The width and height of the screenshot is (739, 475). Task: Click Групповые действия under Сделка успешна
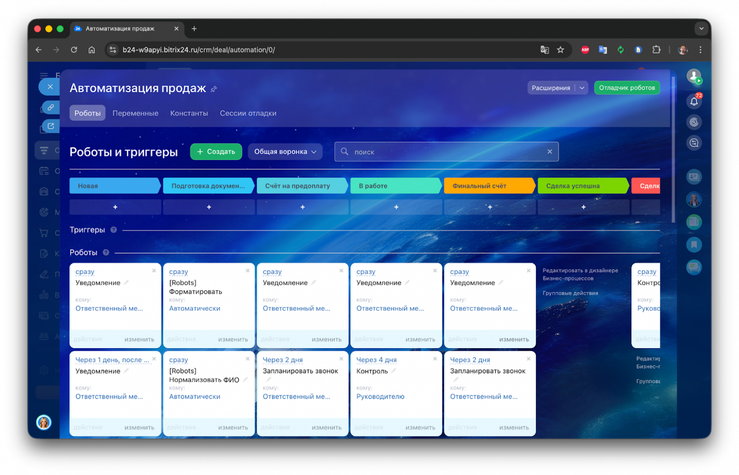570,293
